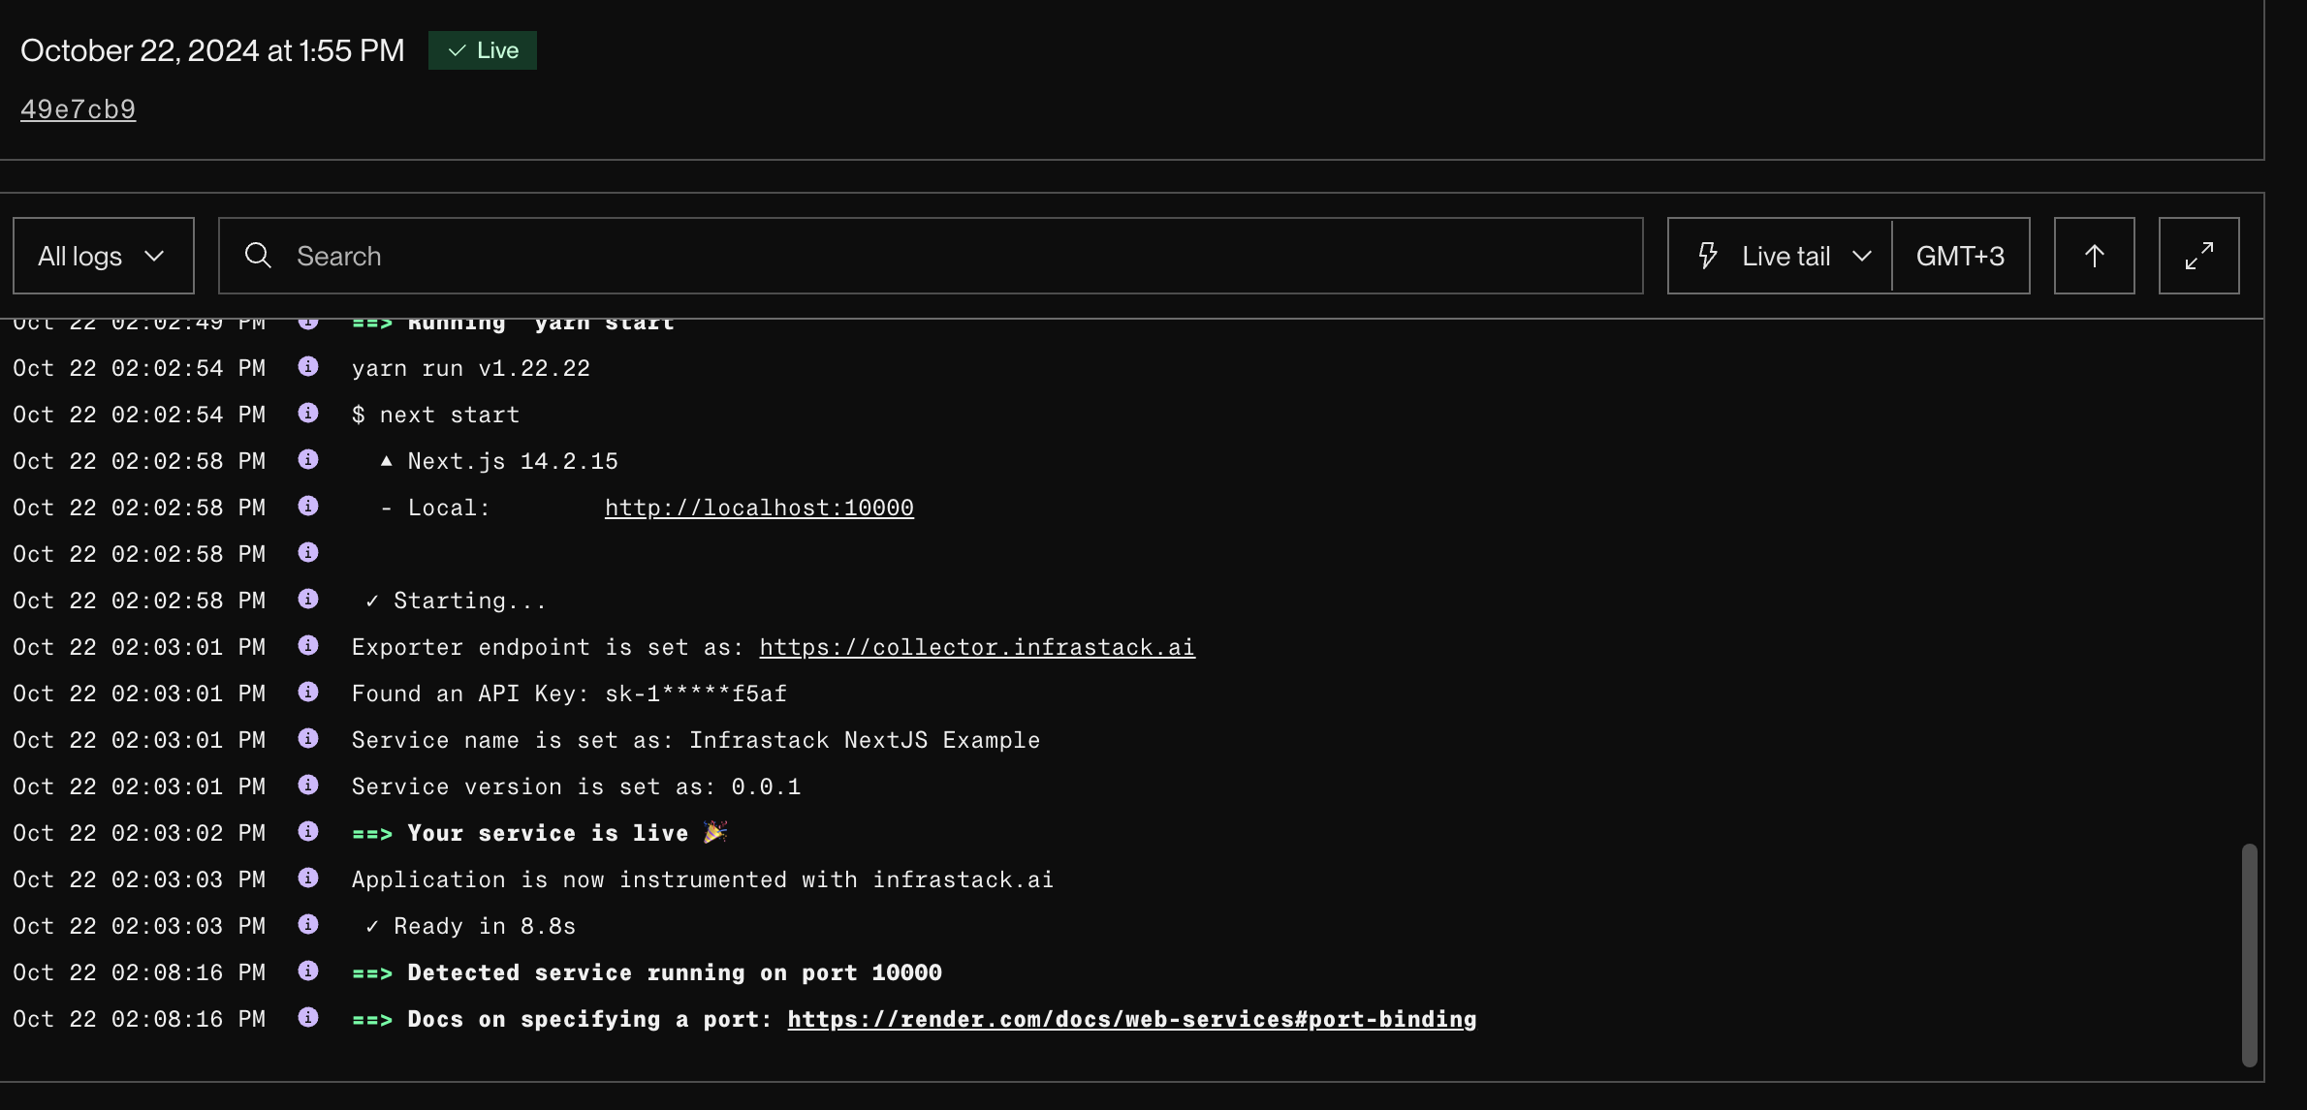The width and height of the screenshot is (2307, 1110).
Task: Open the All logs filter dropdown
Action: (103, 255)
